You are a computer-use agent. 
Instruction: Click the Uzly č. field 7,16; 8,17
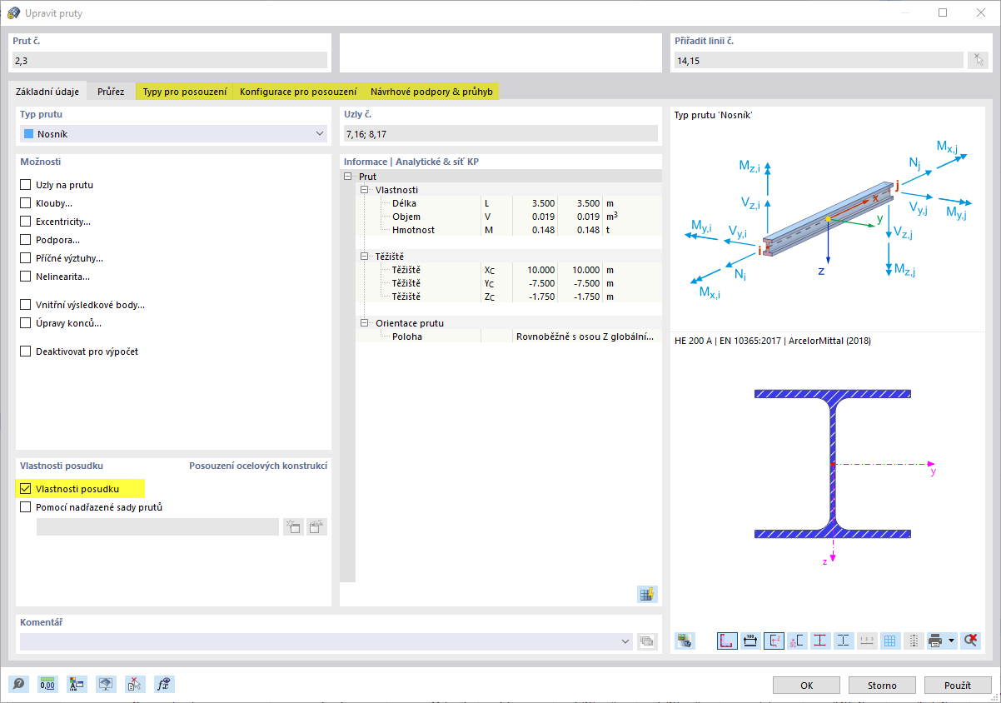(x=501, y=133)
